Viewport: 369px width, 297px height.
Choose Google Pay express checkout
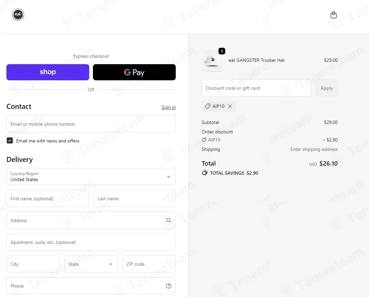(134, 72)
